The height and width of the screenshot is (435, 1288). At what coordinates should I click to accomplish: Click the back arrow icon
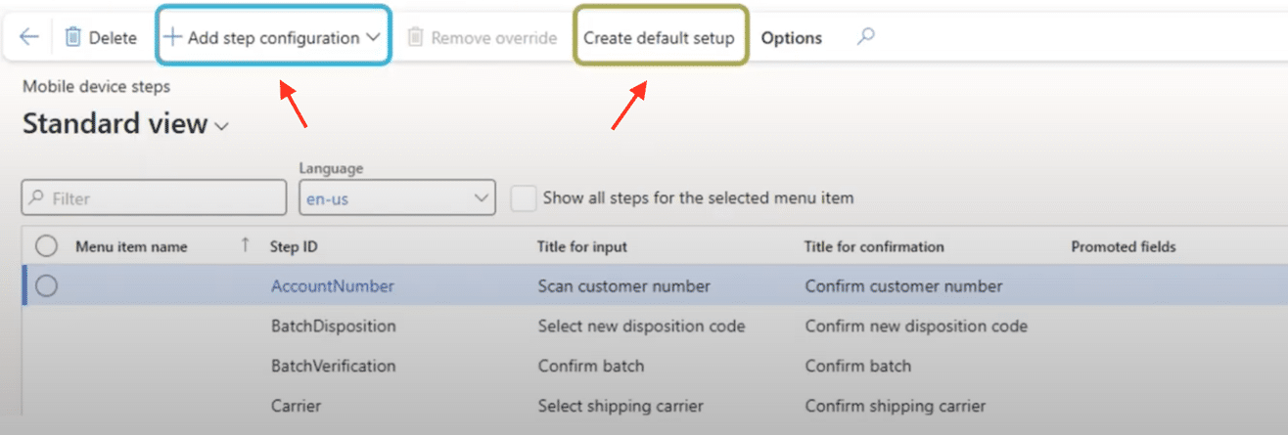[x=29, y=37]
